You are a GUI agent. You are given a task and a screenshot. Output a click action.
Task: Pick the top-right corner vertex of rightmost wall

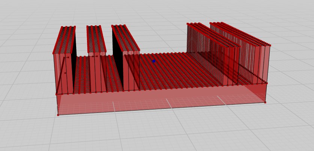tap(270, 45)
